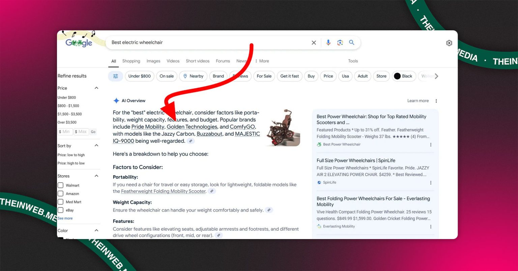Screen dimensions: 518x271
Task: Click Learn more beside AI Overview
Action: pyautogui.click(x=418, y=101)
